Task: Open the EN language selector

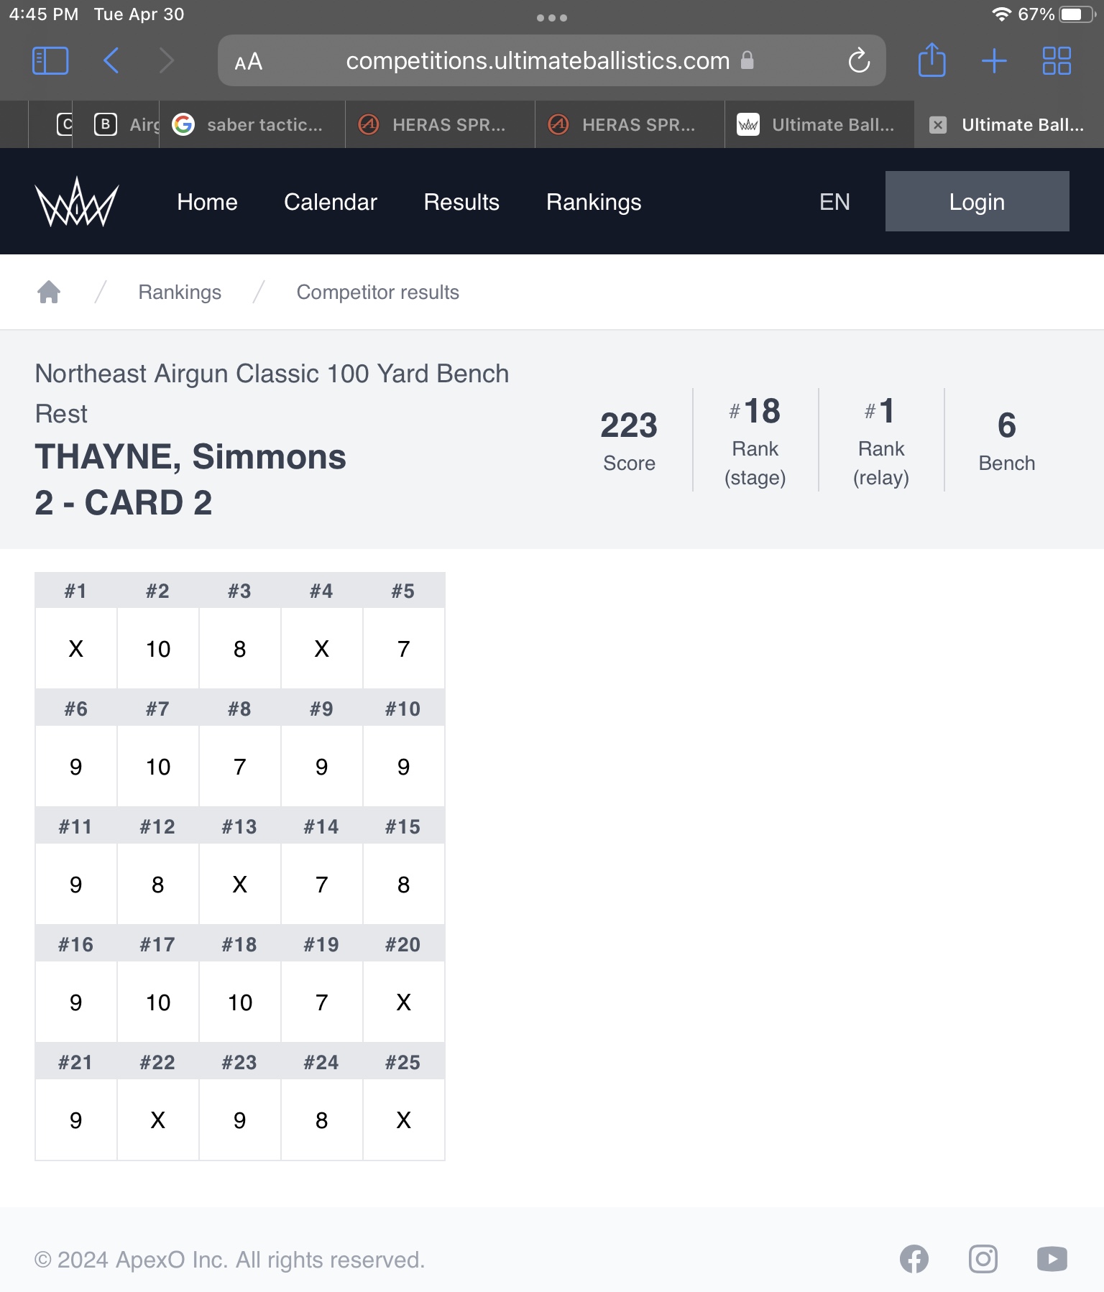Action: (x=834, y=202)
